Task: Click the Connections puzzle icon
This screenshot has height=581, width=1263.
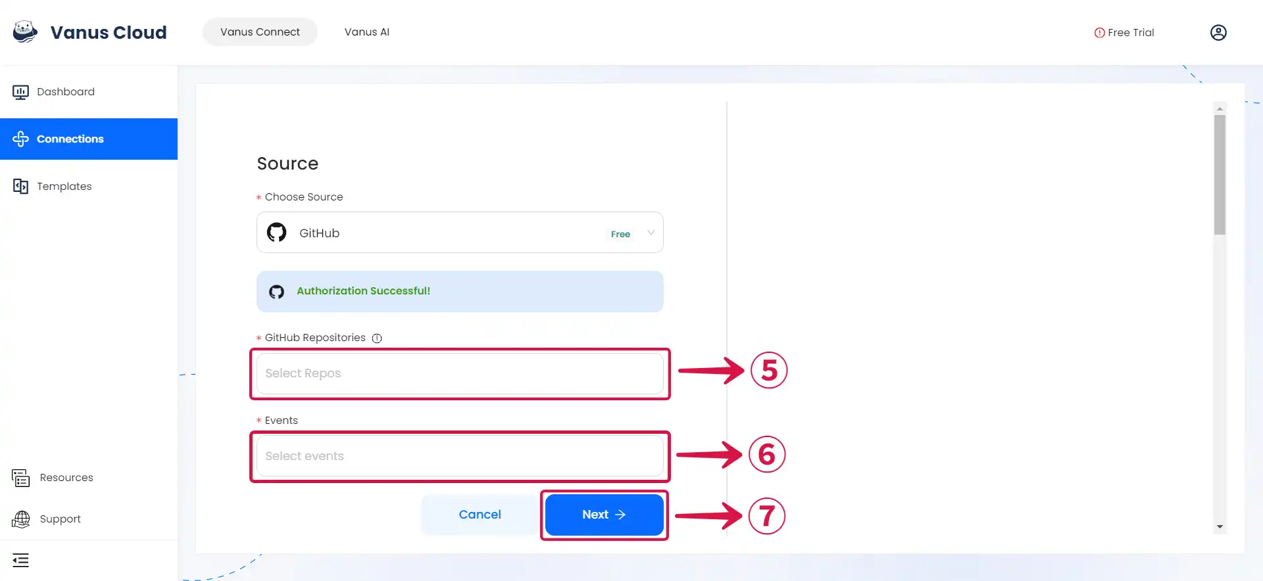Action: click(x=20, y=139)
